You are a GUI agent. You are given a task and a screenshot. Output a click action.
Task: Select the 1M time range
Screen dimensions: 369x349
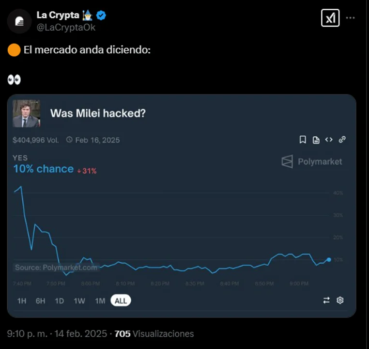pyautogui.click(x=100, y=301)
